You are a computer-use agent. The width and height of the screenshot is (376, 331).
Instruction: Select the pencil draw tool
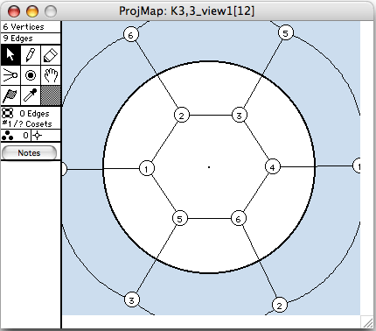tap(31, 55)
